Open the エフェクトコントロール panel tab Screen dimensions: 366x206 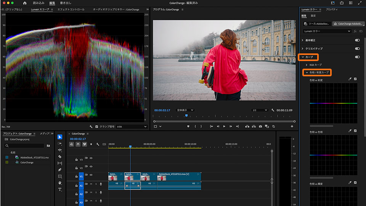pyautogui.click(x=71, y=9)
